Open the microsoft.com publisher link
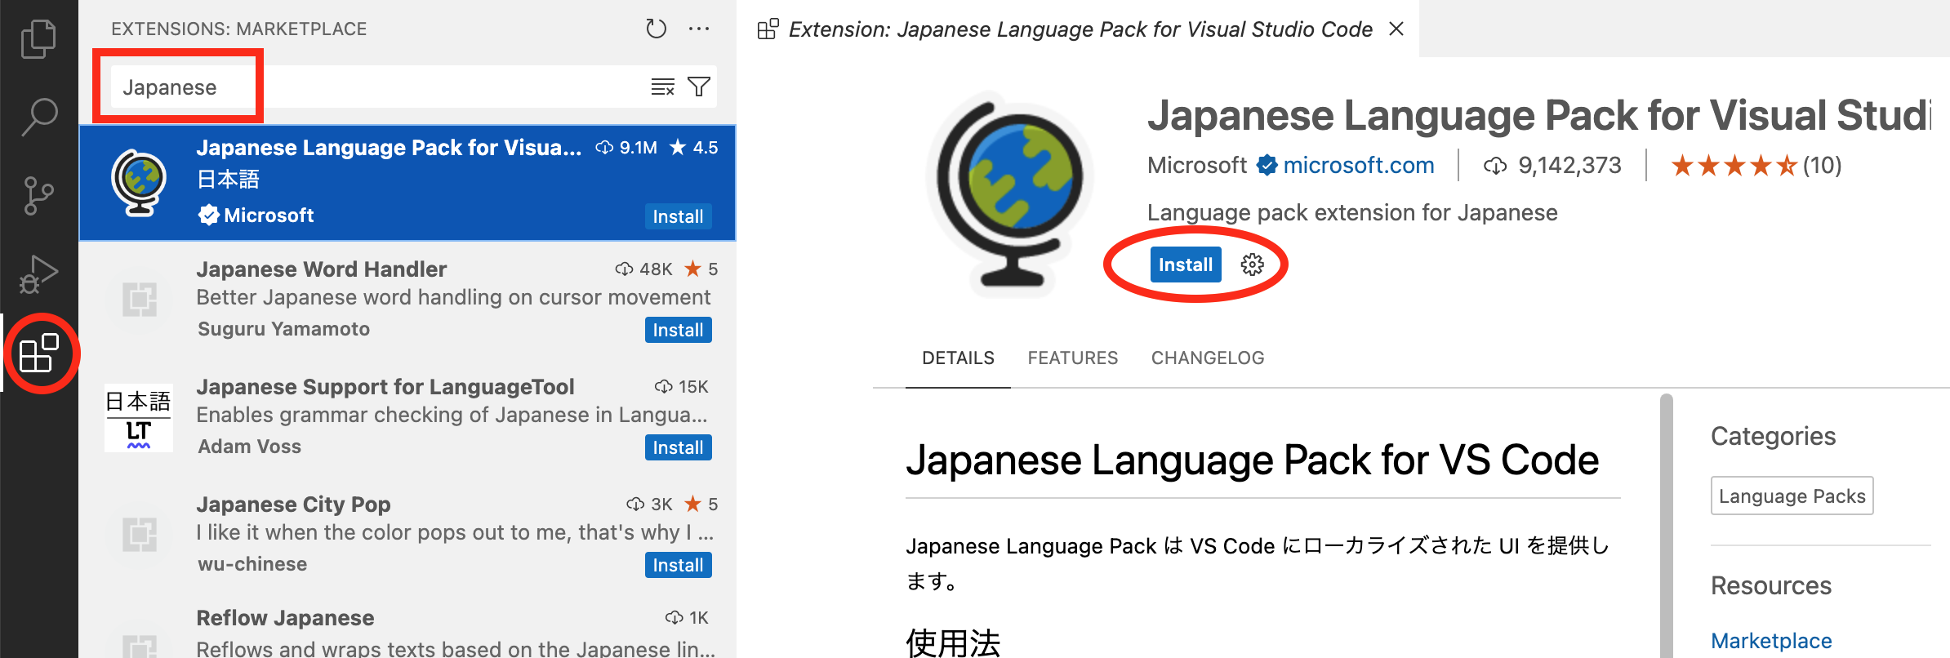This screenshot has width=1950, height=658. 1358,166
